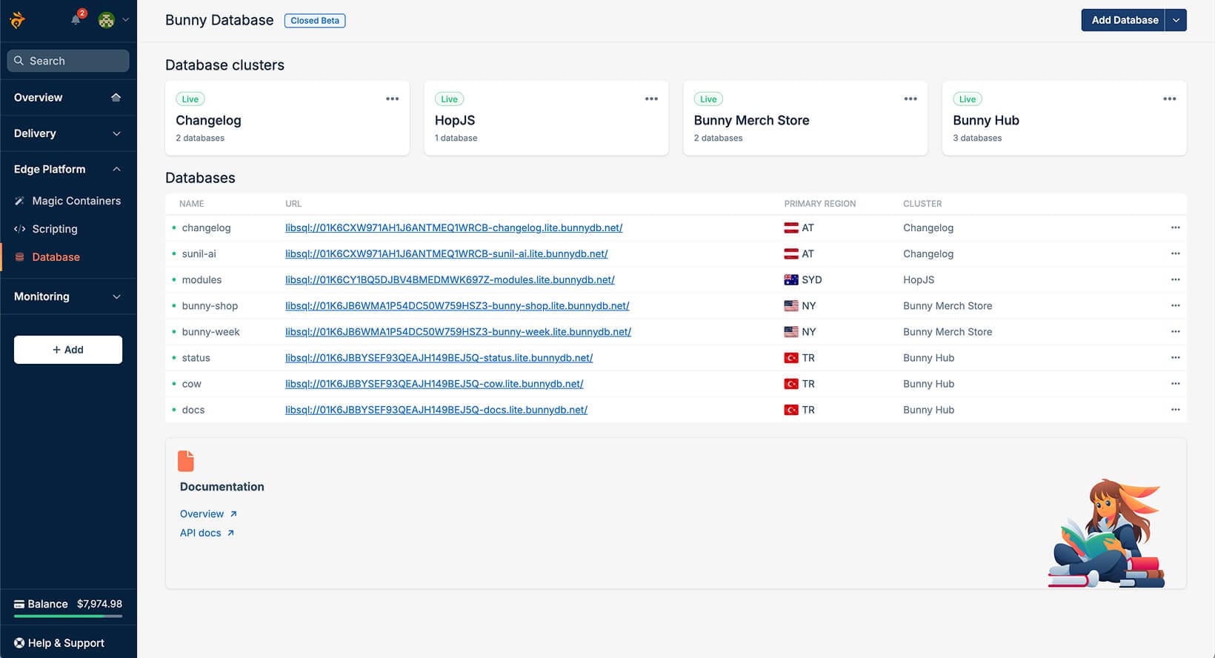Open row options for modules database
Viewport: 1215px width, 658px height.
pyautogui.click(x=1175, y=279)
